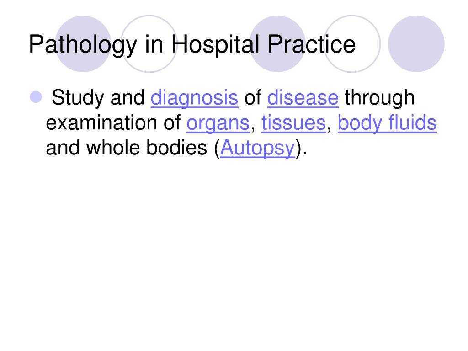This screenshot has width=468, height=351.
Task: Click the word Pathology in the title
Action: (x=83, y=45)
